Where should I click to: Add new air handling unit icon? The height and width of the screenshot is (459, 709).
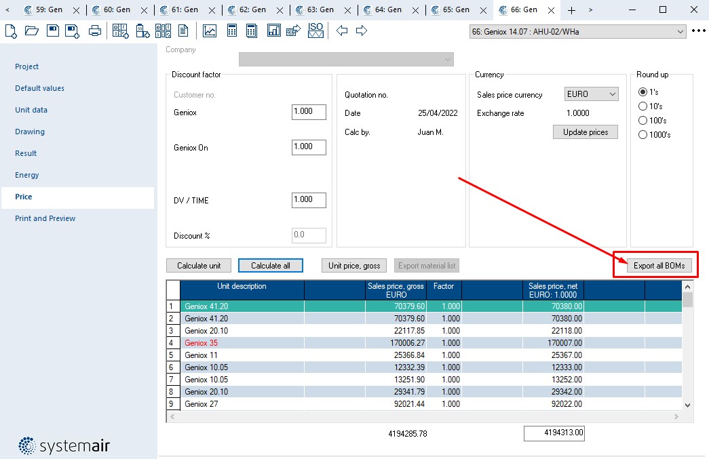click(x=120, y=31)
